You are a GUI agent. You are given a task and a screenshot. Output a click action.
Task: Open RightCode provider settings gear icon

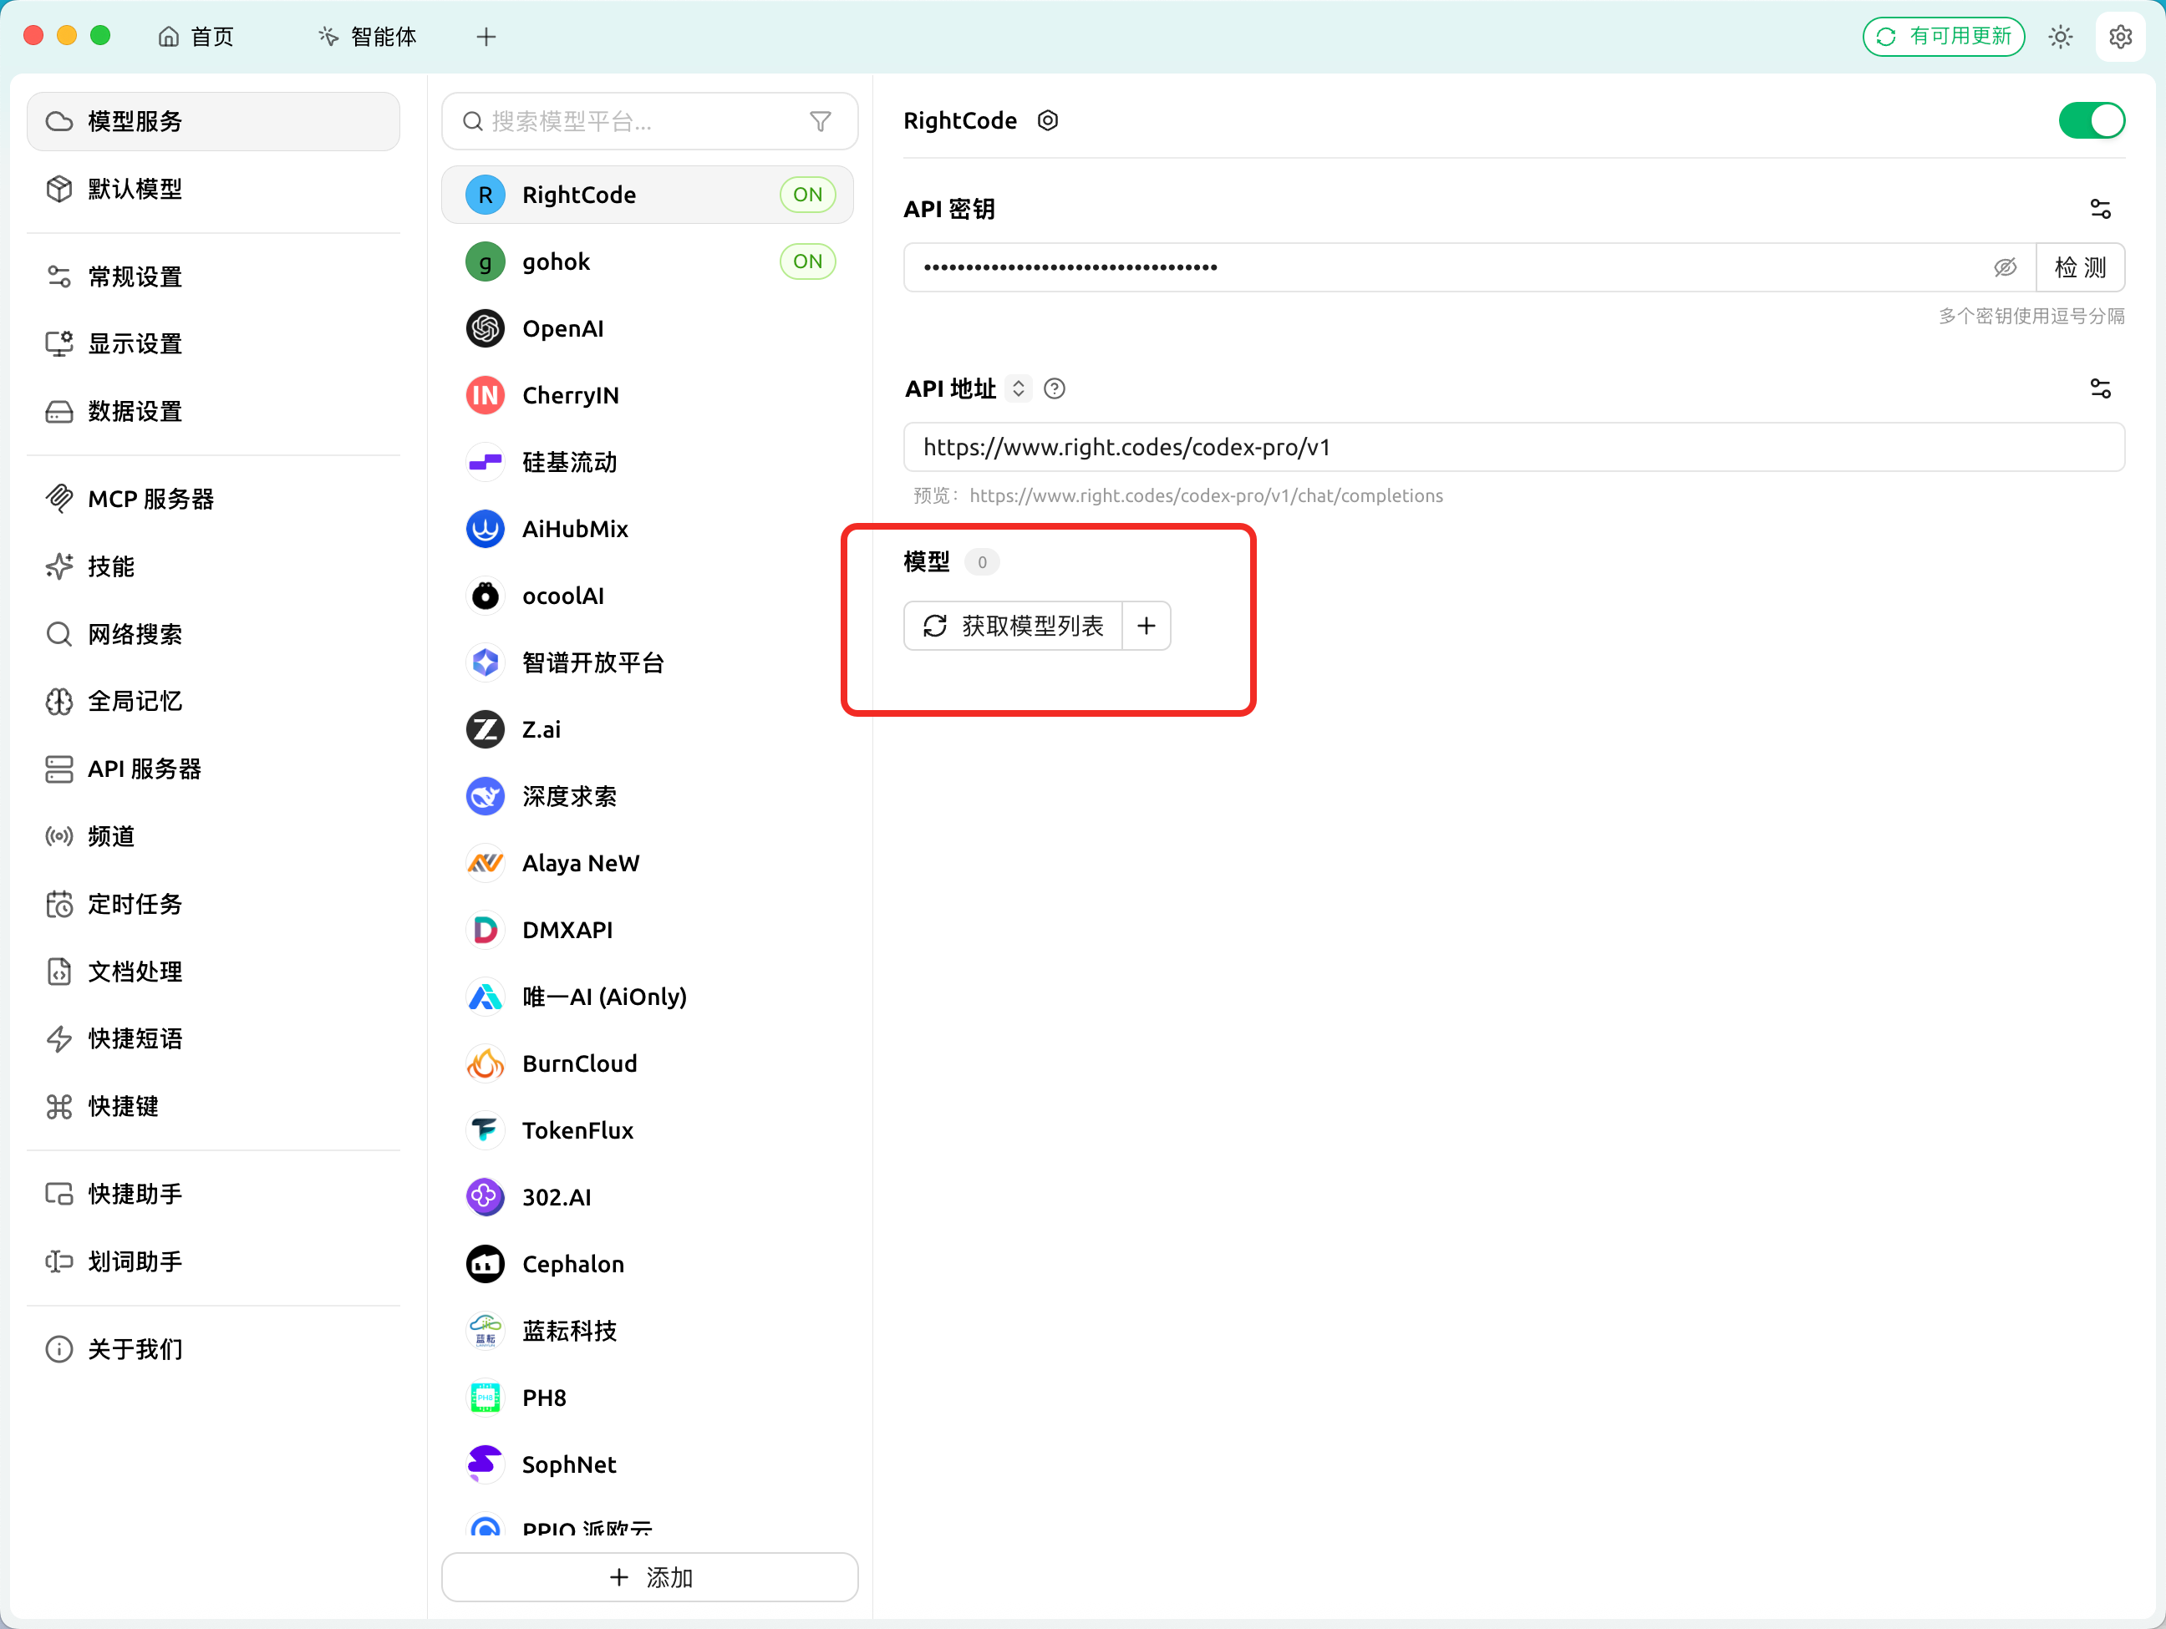tap(1048, 121)
